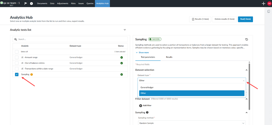The width and height of the screenshot is (272, 125).
Task: Open the Sampling method dropdown
Action: click(x=191, y=123)
